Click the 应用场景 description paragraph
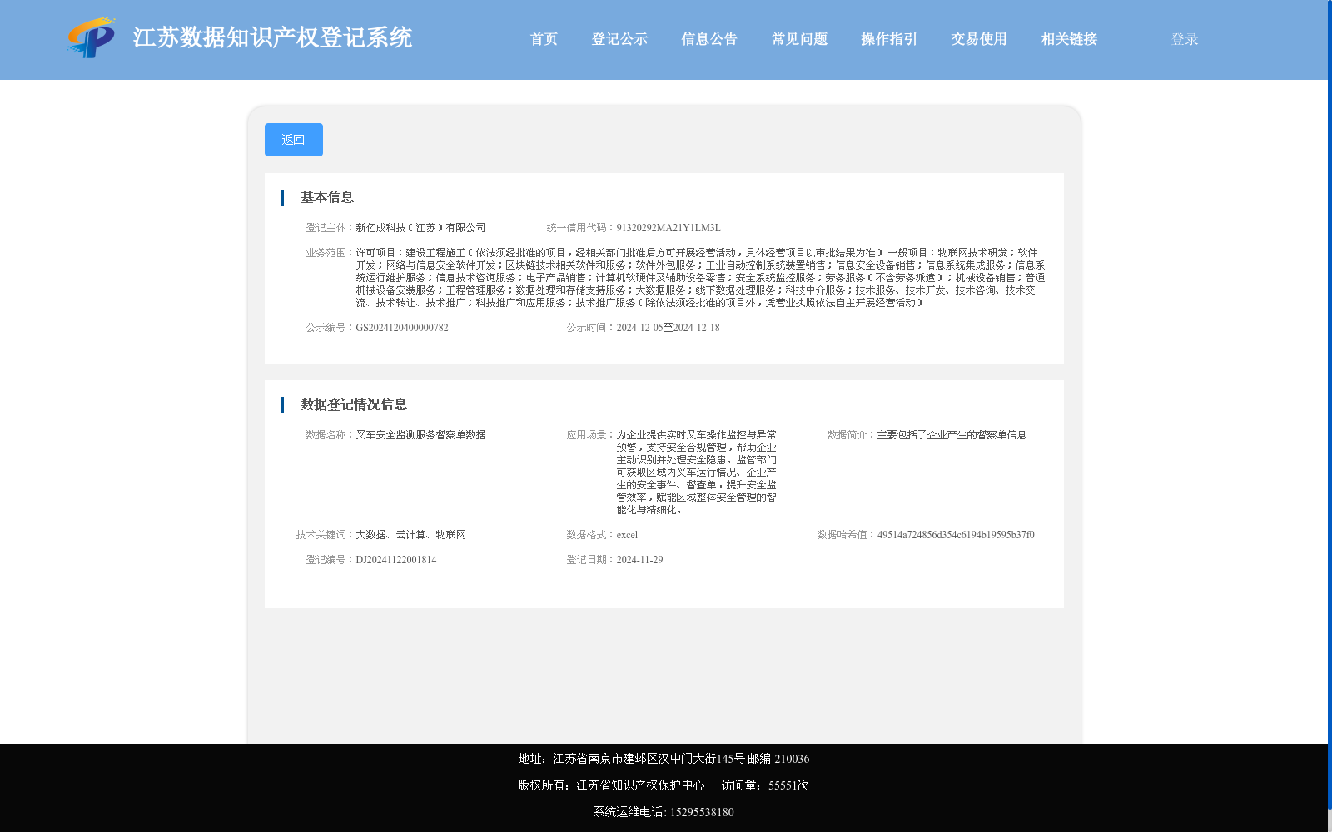 pos(697,473)
